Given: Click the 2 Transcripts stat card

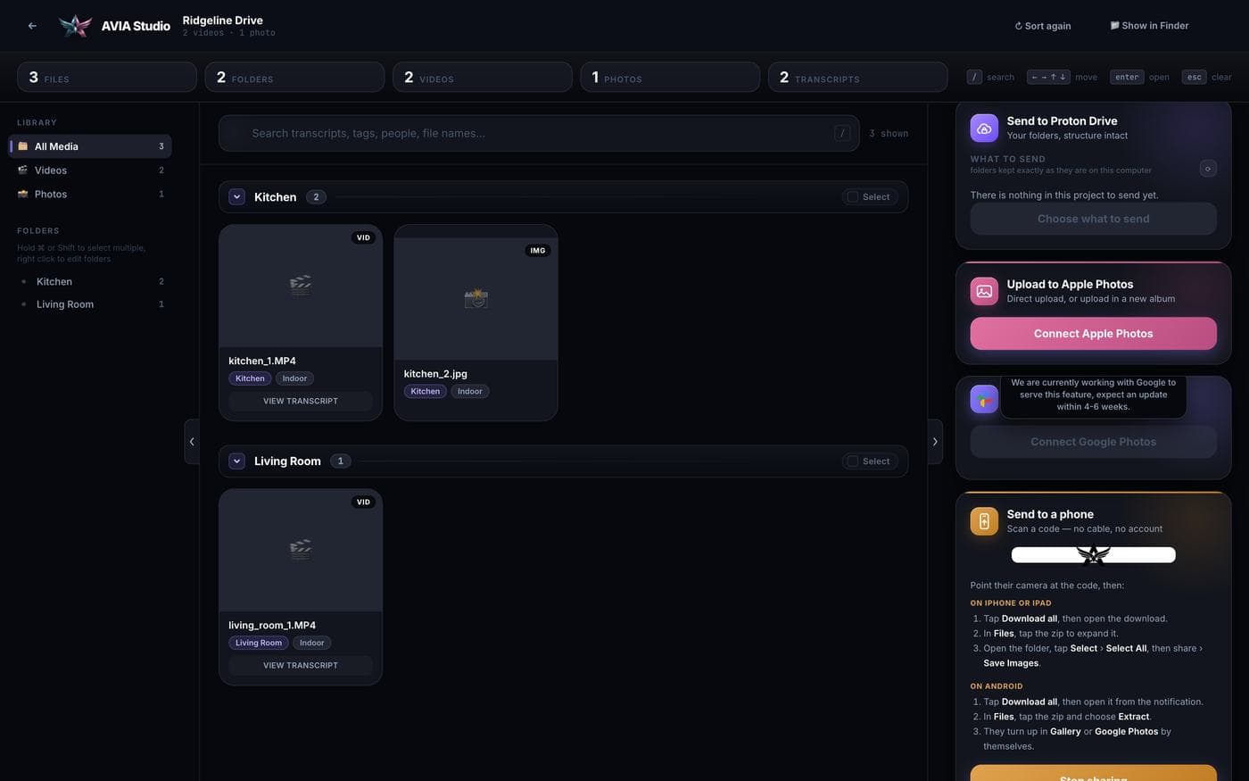Looking at the screenshot, I should pos(857,77).
